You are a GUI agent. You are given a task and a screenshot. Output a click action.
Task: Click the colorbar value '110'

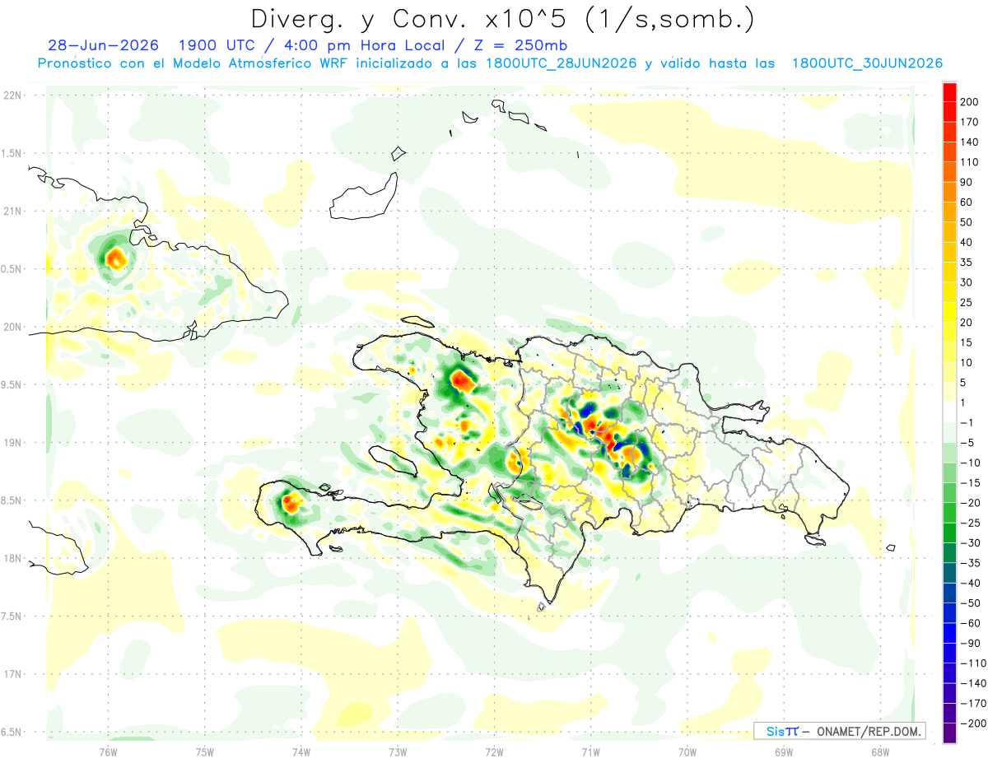coord(969,162)
